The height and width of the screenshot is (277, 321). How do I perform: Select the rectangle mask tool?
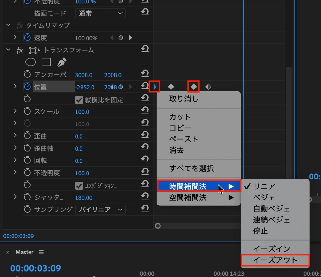point(46,62)
